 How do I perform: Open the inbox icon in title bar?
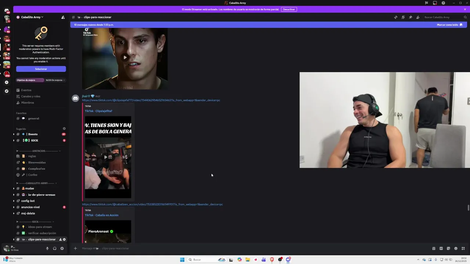tap(435, 3)
